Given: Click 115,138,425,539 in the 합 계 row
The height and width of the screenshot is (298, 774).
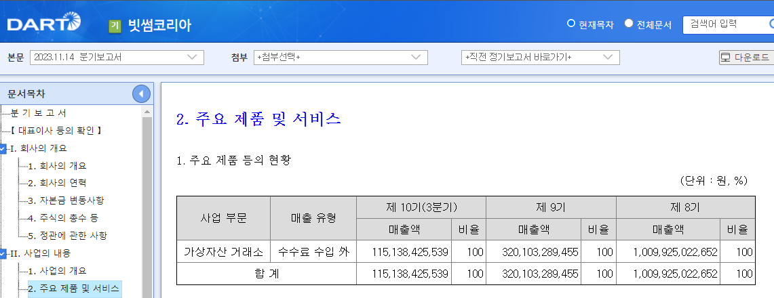Looking at the screenshot, I should click(410, 274).
